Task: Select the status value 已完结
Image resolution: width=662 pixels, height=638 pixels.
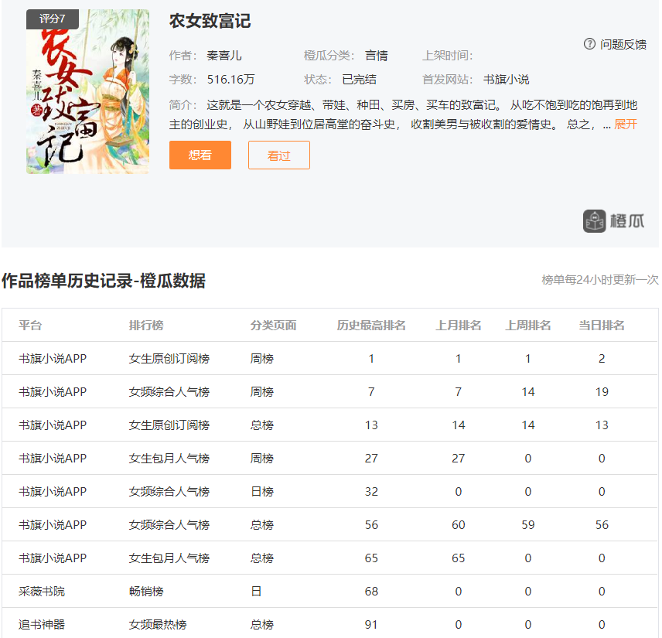Action: 359,80
